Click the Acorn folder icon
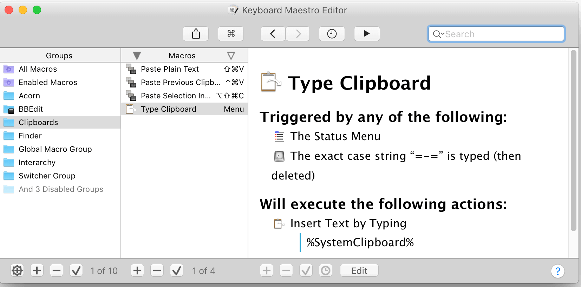This screenshot has width=581, height=287. pyautogui.click(x=9, y=96)
